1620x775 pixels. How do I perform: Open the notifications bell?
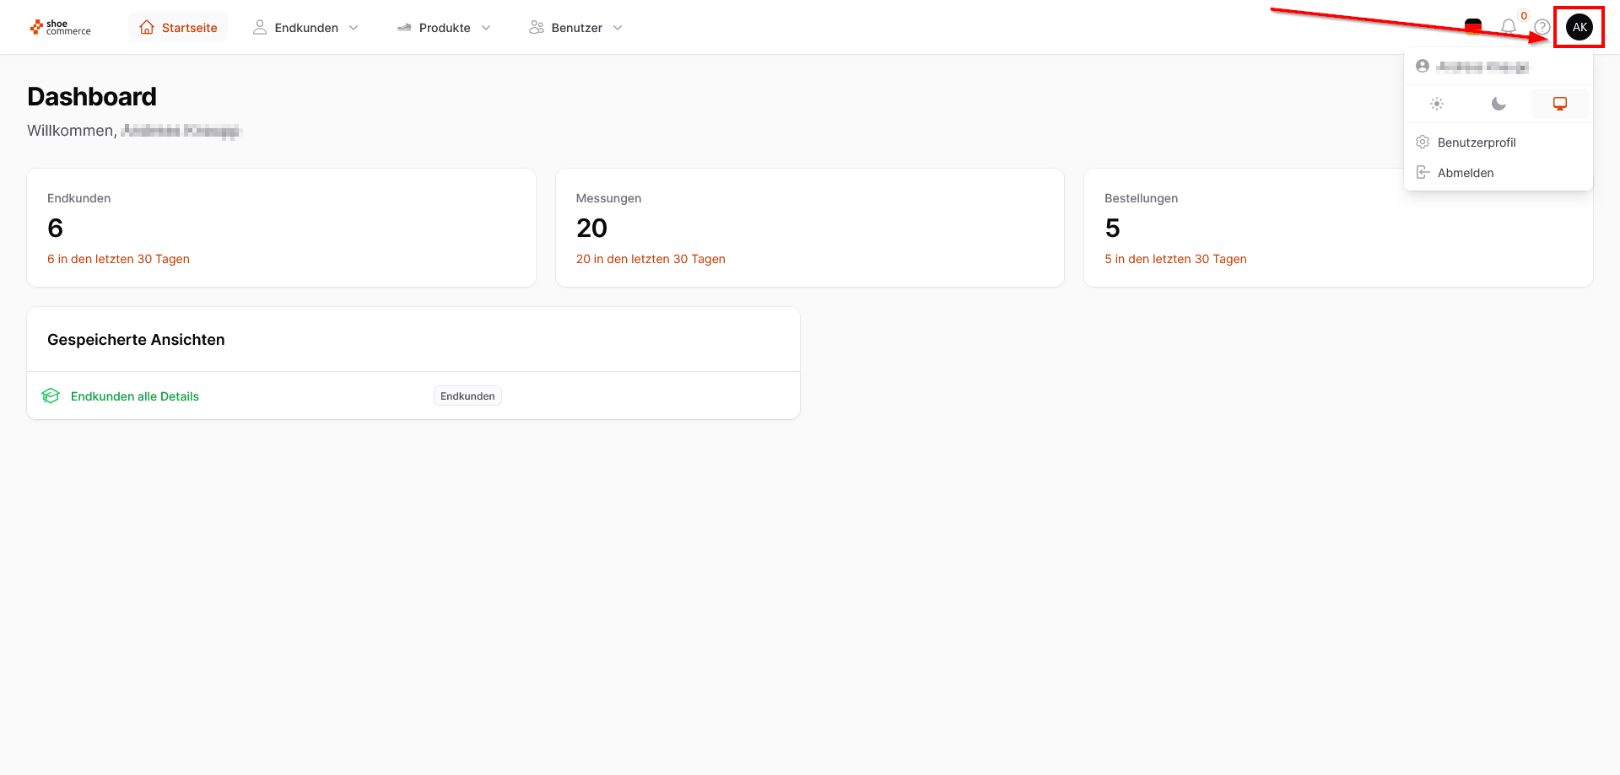(1509, 27)
